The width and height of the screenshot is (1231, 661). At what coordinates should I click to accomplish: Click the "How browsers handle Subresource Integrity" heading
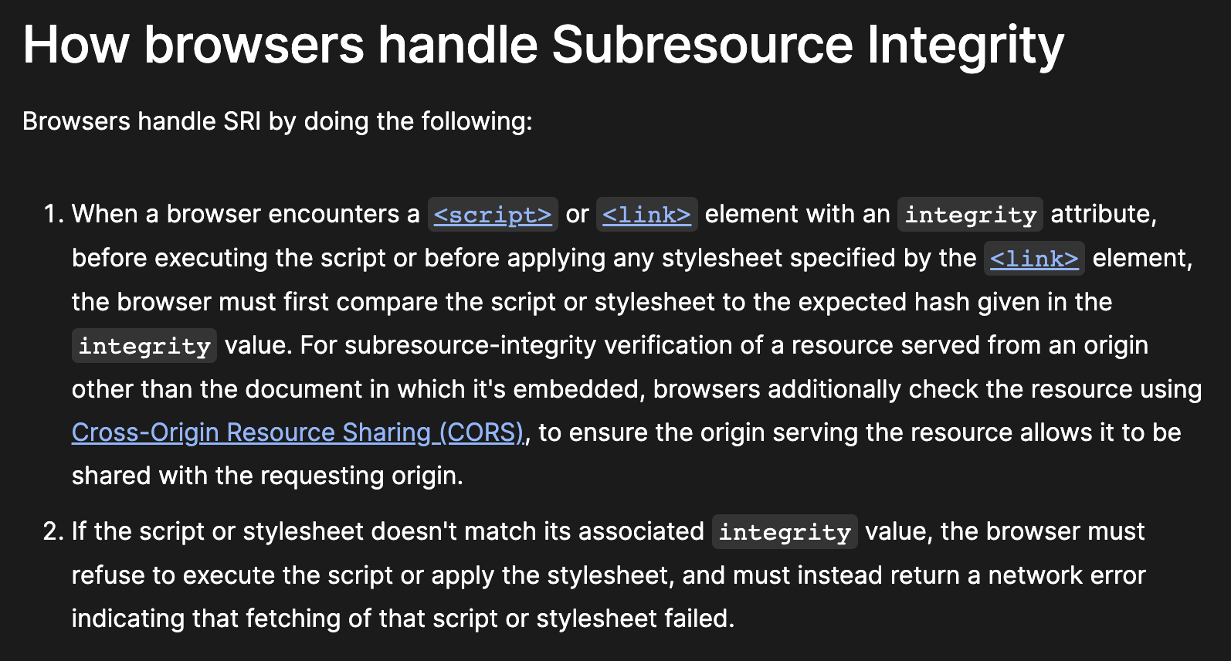coord(543,45)
